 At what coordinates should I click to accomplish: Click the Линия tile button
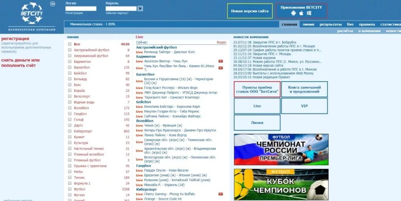pyautogui.click(x=257, y=122)
